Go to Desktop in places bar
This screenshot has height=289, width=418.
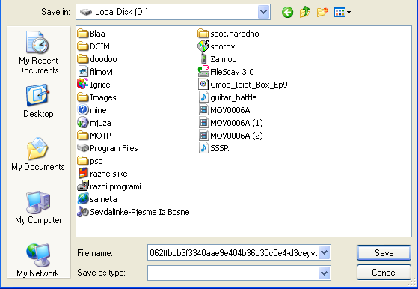pos(38,101)
